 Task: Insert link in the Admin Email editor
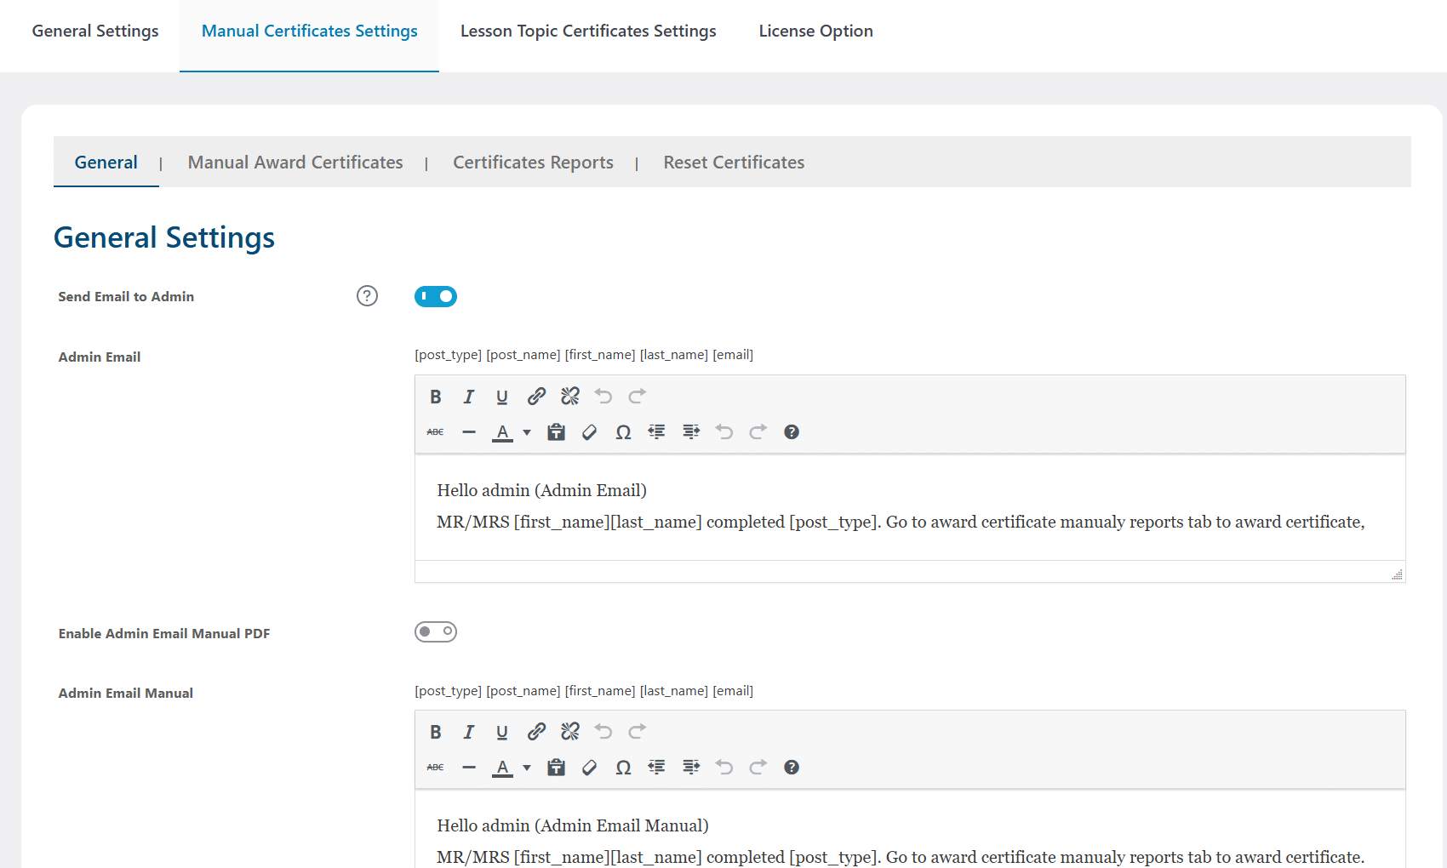click(x=536, y=397)
